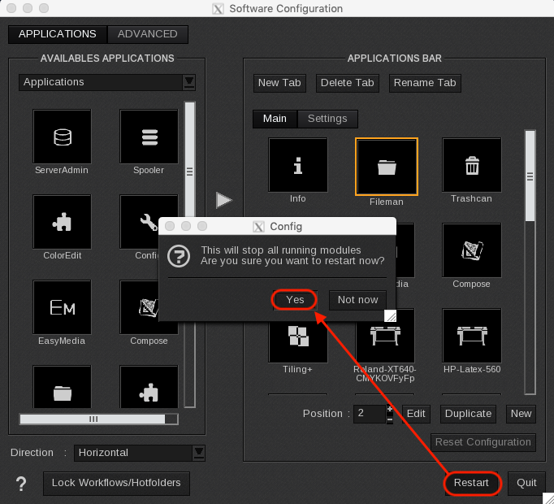Click the New button beside Duplicate

[521, 414]
